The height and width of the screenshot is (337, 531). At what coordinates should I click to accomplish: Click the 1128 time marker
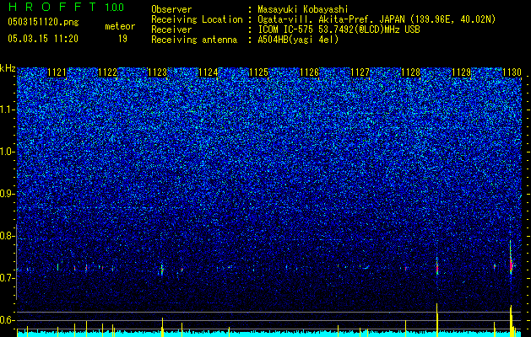pos(410,72)
